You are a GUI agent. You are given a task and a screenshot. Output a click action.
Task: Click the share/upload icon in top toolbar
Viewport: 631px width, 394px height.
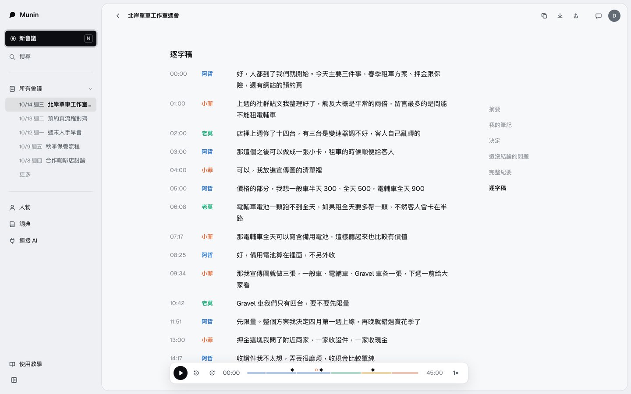pos(576,16)
